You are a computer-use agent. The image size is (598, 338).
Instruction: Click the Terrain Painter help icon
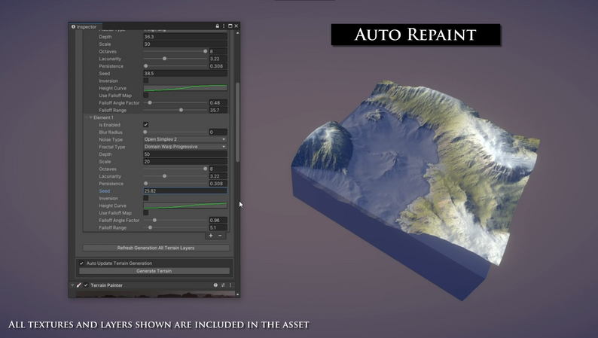point(215,285)
